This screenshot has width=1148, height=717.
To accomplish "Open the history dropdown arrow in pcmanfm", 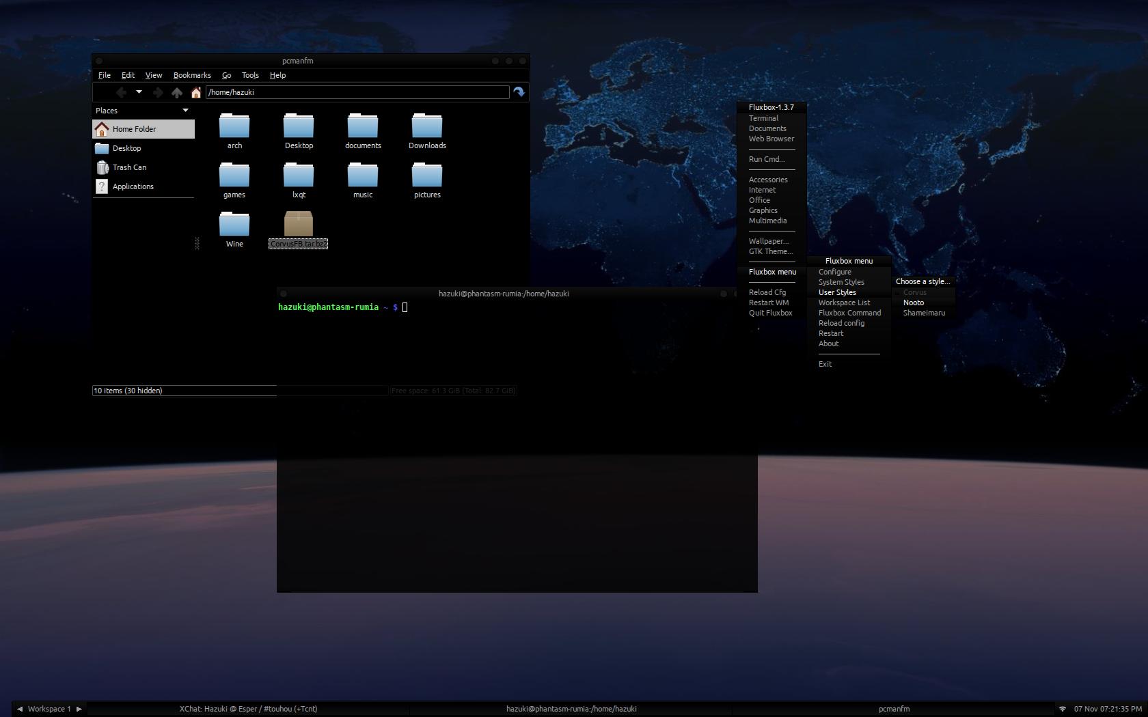I will point(139,92).
